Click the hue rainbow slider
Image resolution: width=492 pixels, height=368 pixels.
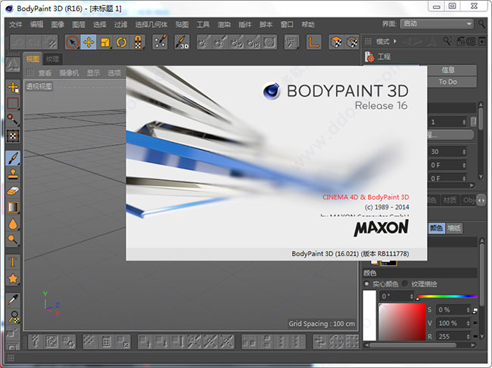pos(447,296)
